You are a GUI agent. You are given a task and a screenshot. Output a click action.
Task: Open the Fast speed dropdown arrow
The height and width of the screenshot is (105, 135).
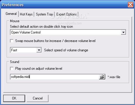click(39, 50)
